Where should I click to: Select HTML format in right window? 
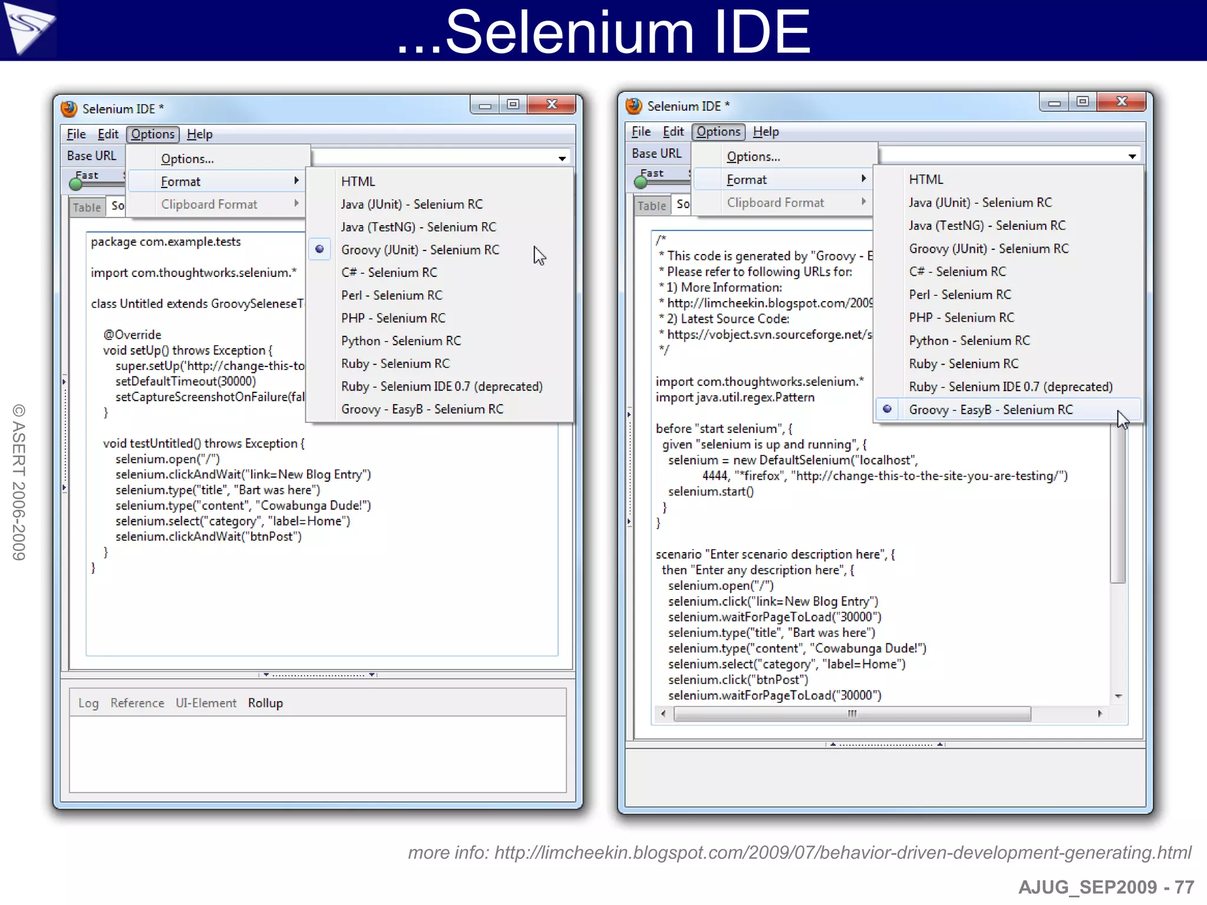(x=1008, y=180)
